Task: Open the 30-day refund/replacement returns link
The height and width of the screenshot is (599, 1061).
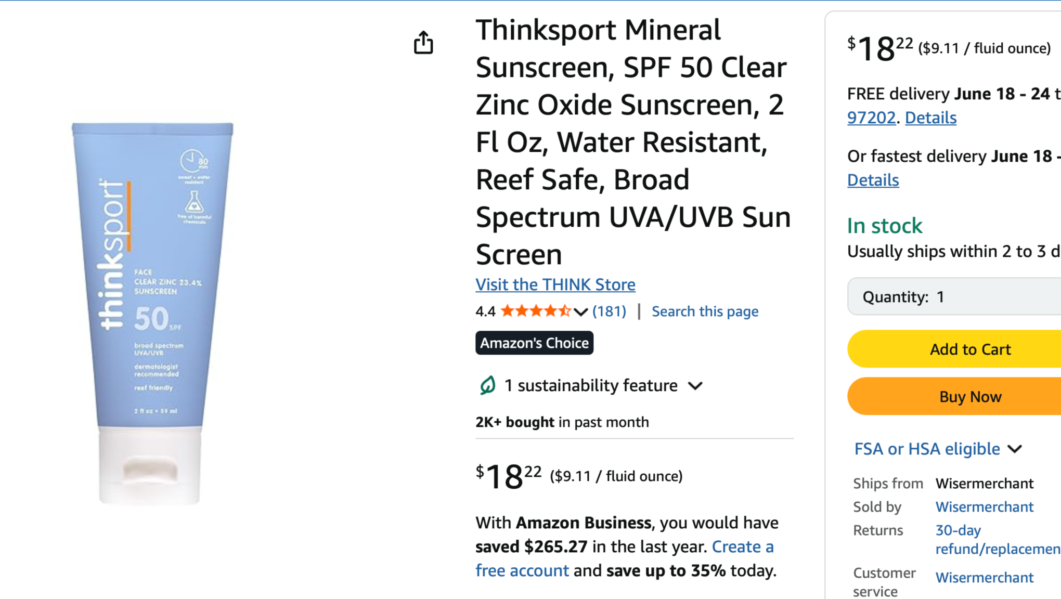Action: point(988,540)
